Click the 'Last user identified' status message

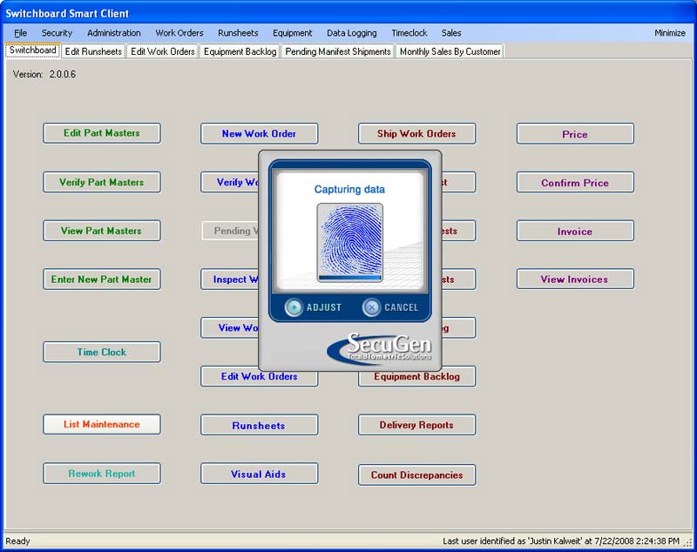click(x=561, y=541)
